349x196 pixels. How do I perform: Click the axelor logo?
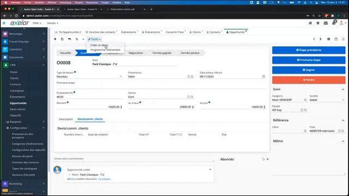coord(20,23)
